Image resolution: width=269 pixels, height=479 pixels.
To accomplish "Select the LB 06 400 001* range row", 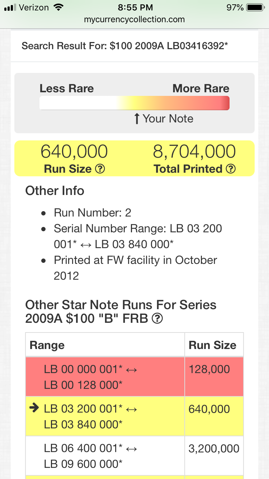I will pos(134,456).
